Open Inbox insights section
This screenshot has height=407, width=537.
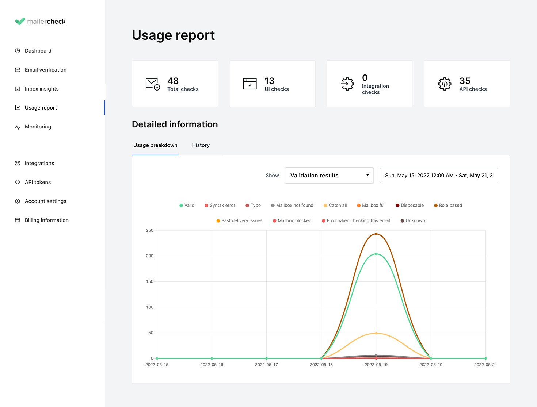pos(42,89)
